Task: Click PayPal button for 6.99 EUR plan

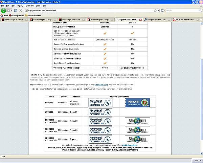Action: point(100,112)
